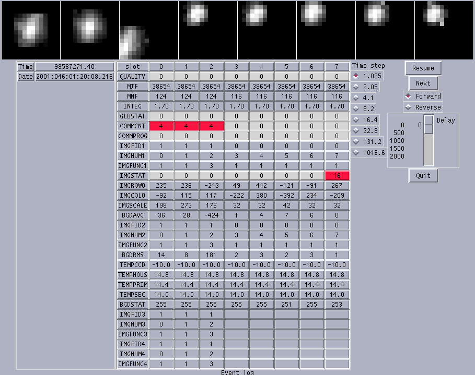Click the slot 0 star image thumbnail
Viewport: 475px width, 375px height.
point(31,30)
